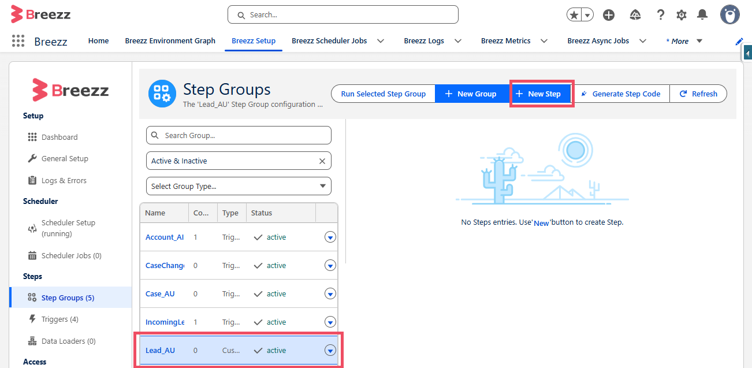Viewport: 752px width, 368px height.
Task: Click the Breezz logo in header
Action: point(41,14)
